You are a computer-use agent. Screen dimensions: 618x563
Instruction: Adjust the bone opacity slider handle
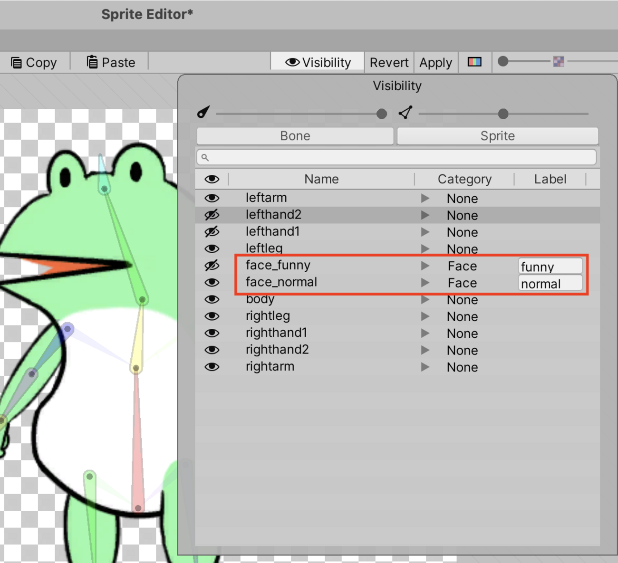(381, 114)
